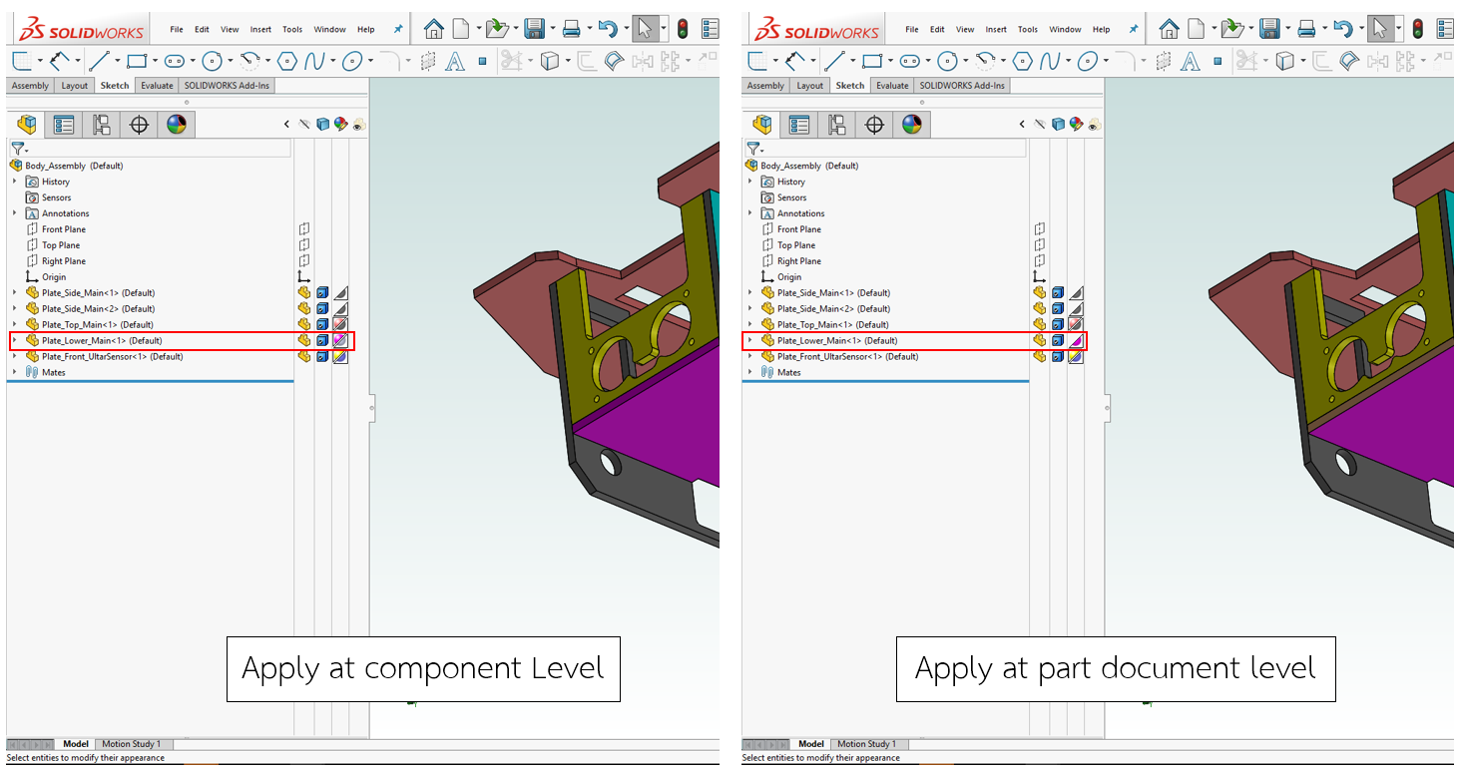The height and width of the screenshot is (771, 1461).
Task: Select the Origin item in the right window tree
Action: 780,277
